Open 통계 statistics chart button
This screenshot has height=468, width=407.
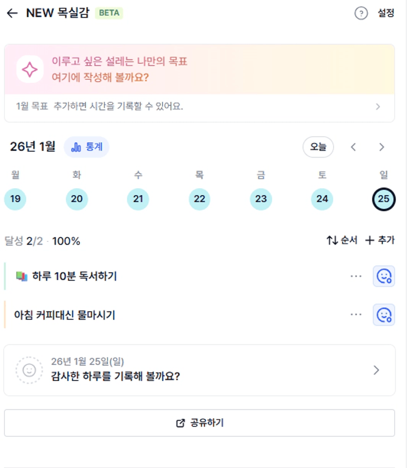pyautogui.click(x=87, y=147)
